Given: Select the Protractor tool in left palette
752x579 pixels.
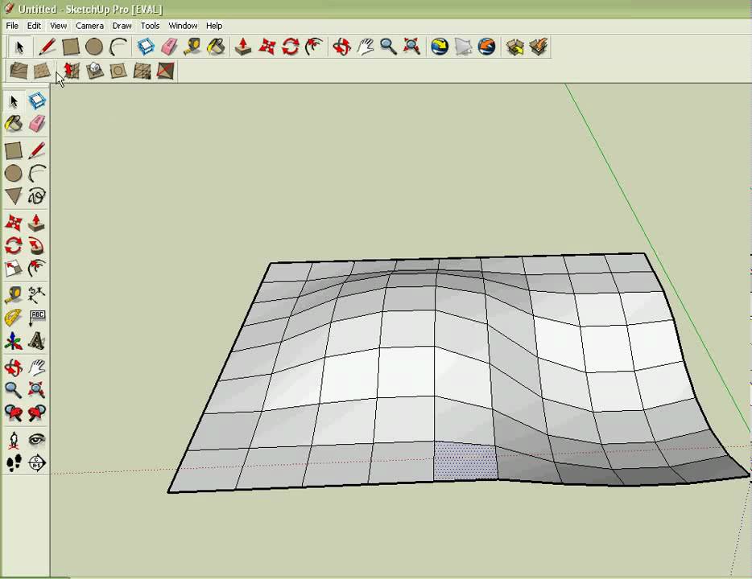Looking at the screenshot, I should coord(14,318).
